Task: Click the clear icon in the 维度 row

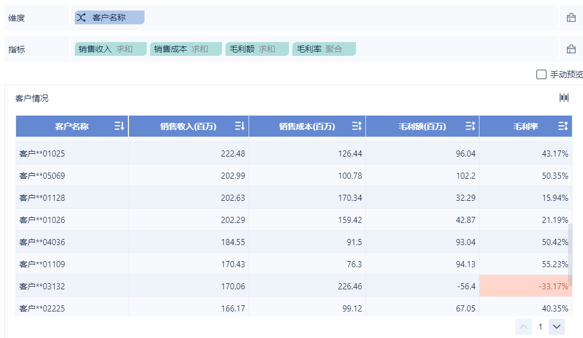Action: [x=571, y=18]
